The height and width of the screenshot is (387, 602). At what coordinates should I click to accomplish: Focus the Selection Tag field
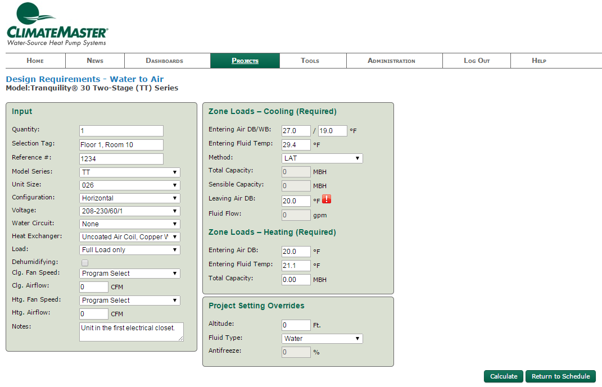(121, 144)
